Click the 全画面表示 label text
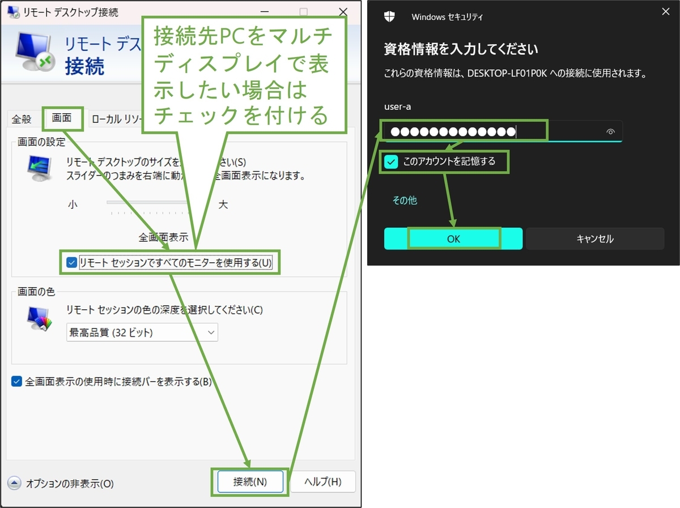 163,238
